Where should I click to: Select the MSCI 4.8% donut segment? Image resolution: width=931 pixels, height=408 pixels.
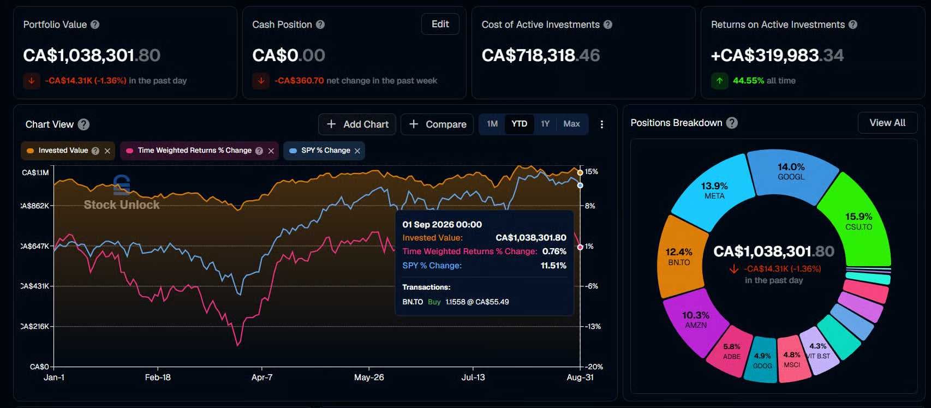(x=792, y=359)
